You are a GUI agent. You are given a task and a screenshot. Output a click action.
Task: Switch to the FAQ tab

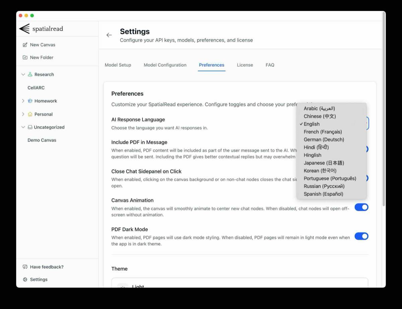(x=270, y=65)
